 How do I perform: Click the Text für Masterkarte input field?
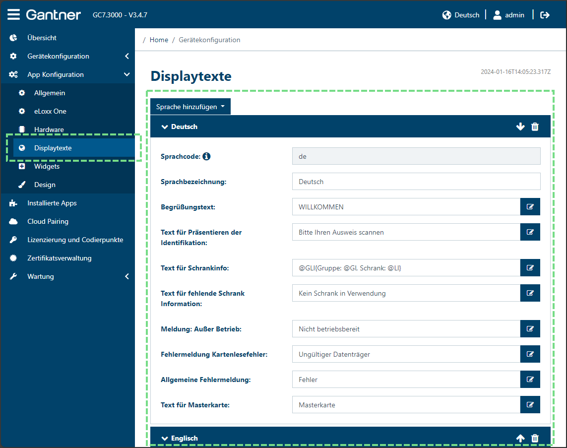coord(406,405)
